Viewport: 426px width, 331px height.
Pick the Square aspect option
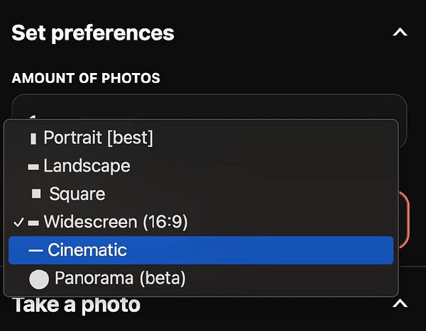tap(77, 194)
